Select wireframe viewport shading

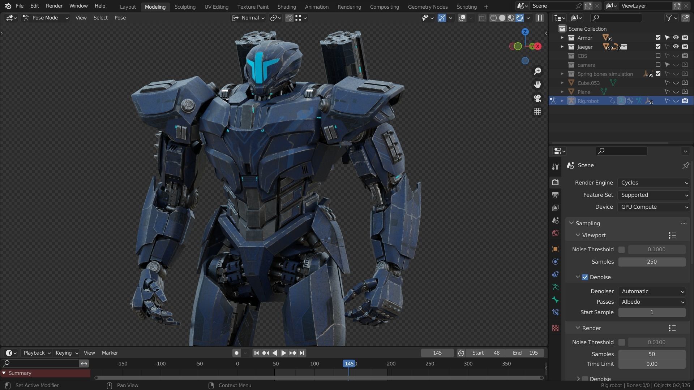[493, 18]
